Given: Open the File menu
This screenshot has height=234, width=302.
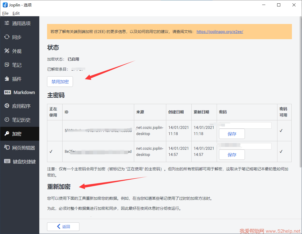Looking at the screenshot, I should pos(5,13).
